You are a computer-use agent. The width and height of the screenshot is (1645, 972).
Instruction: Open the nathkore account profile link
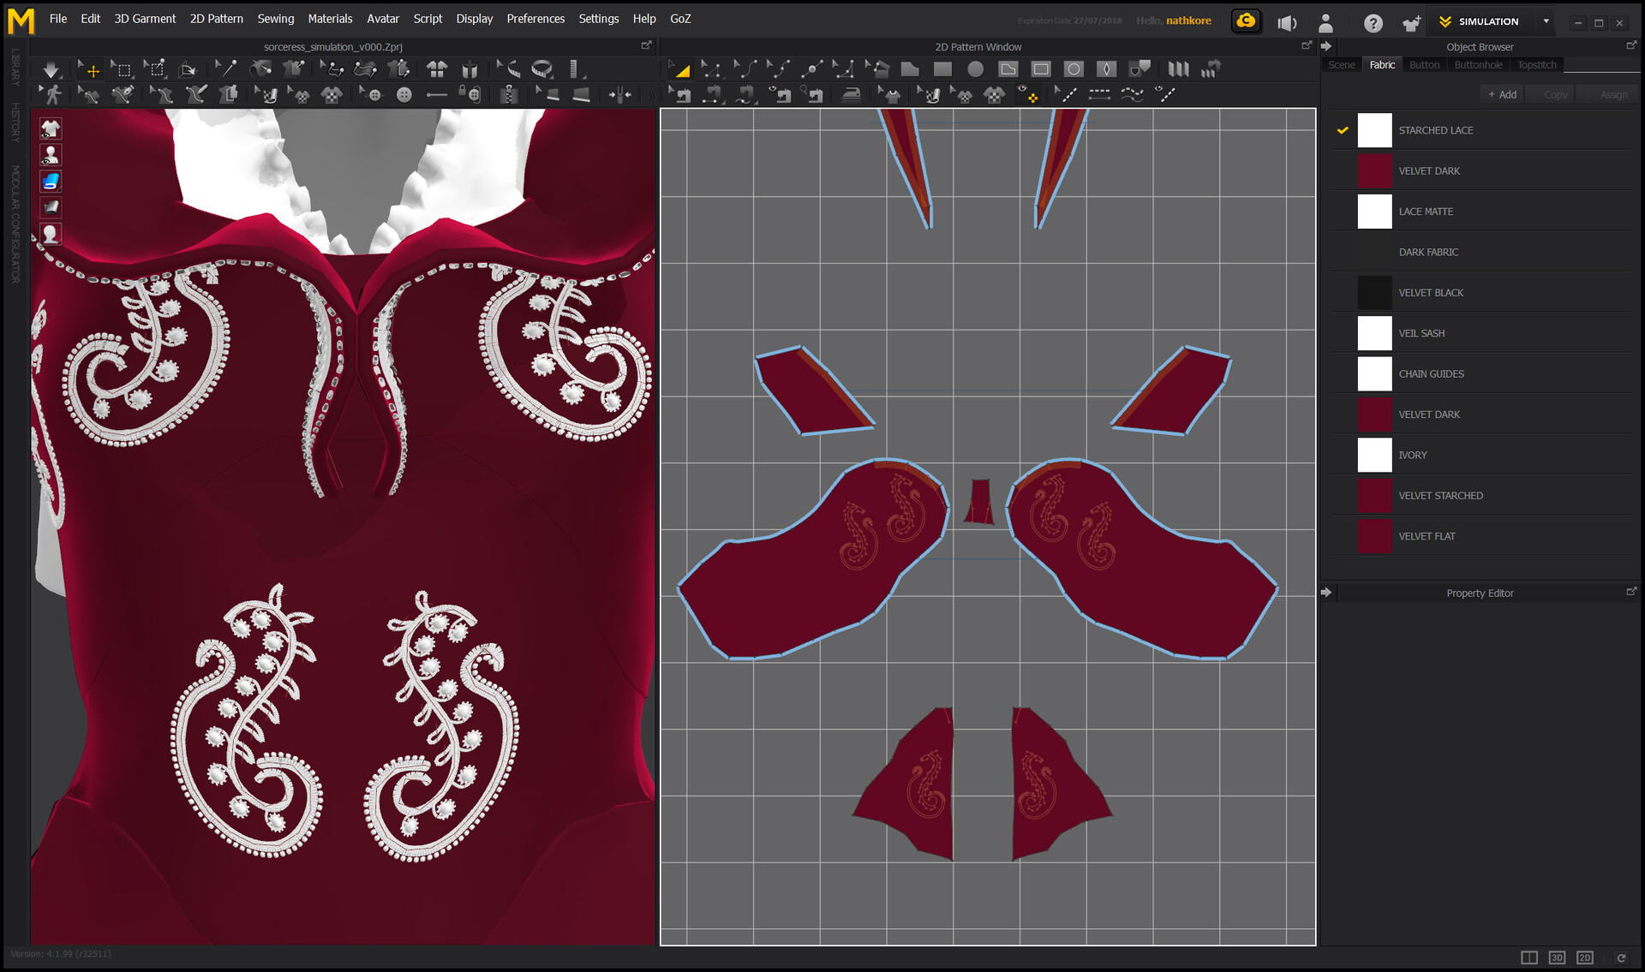point(1190,21)
